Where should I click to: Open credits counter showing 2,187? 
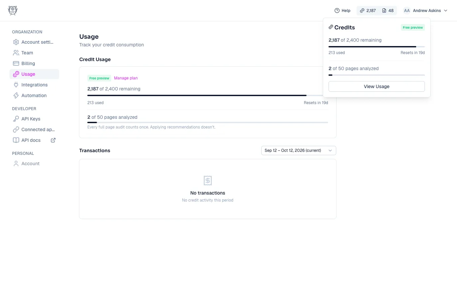point(368,11)
